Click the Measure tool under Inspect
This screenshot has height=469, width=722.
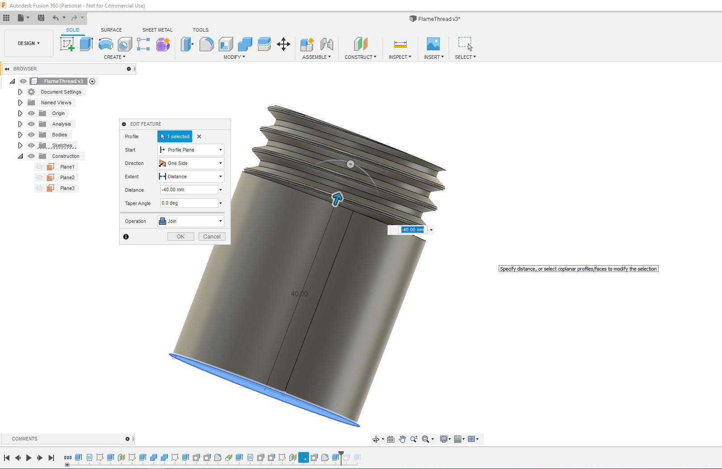coord(400,44)
